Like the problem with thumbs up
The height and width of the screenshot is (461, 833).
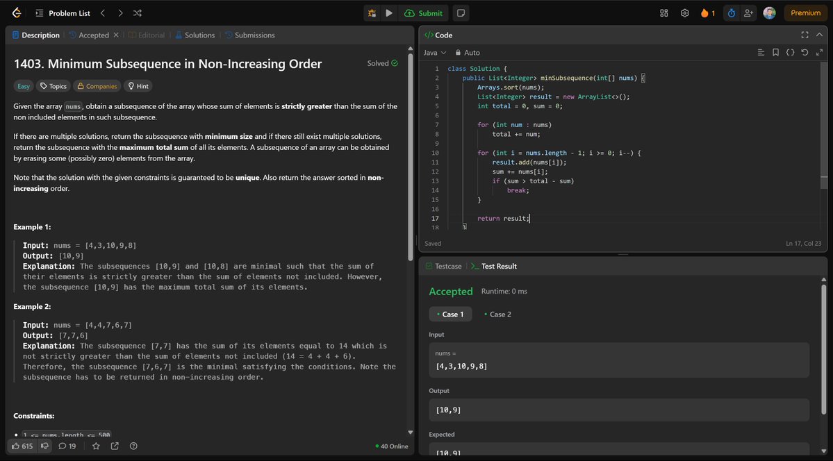[x=22, y=446]
